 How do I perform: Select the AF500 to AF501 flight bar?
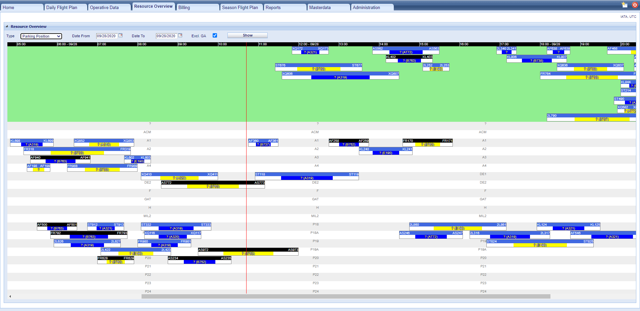(57, 226)
